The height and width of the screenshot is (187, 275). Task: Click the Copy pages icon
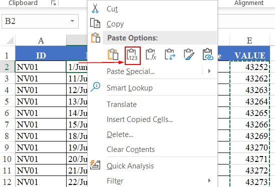95,23
